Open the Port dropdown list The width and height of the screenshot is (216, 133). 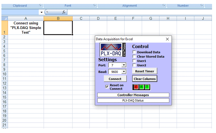click(124, 65)
